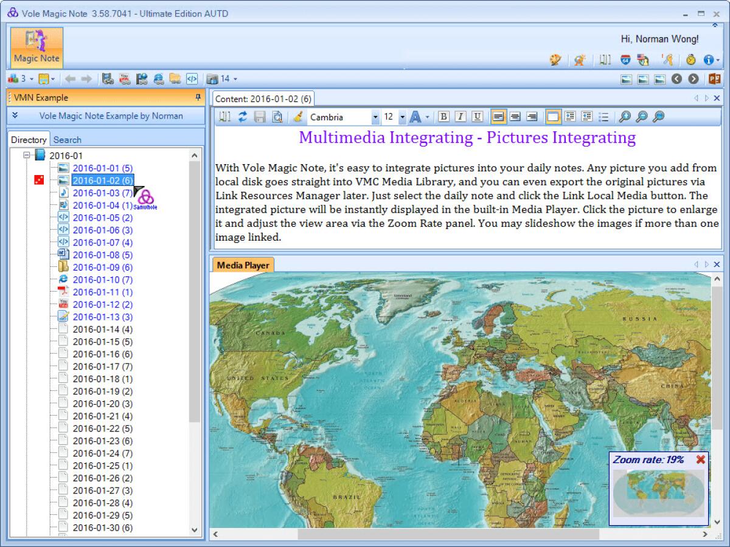Screen dimensions: 730x547
Task: Close the Zoom rate panel
Action: 701,459
